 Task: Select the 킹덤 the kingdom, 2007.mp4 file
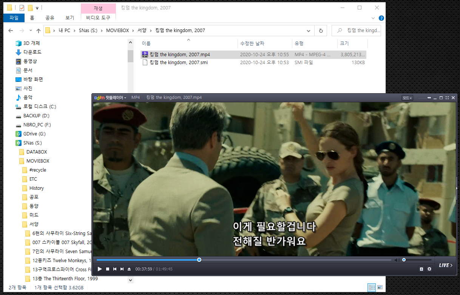coord(253,55)
